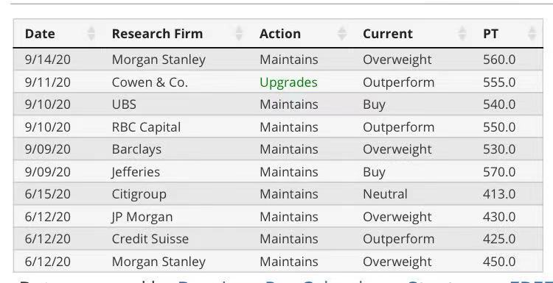553x283 pixels.
Task: Click the Barclays 9/09/20 date cell
Action: coord(48,149)
